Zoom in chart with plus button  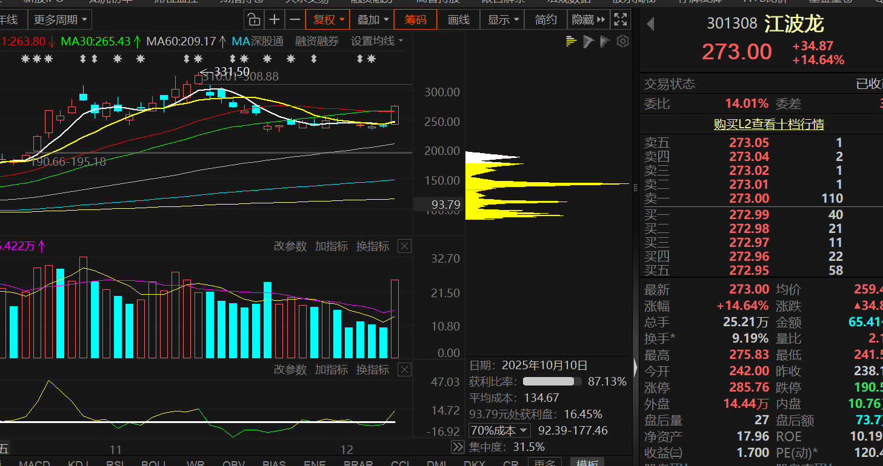tap(275, 19)
